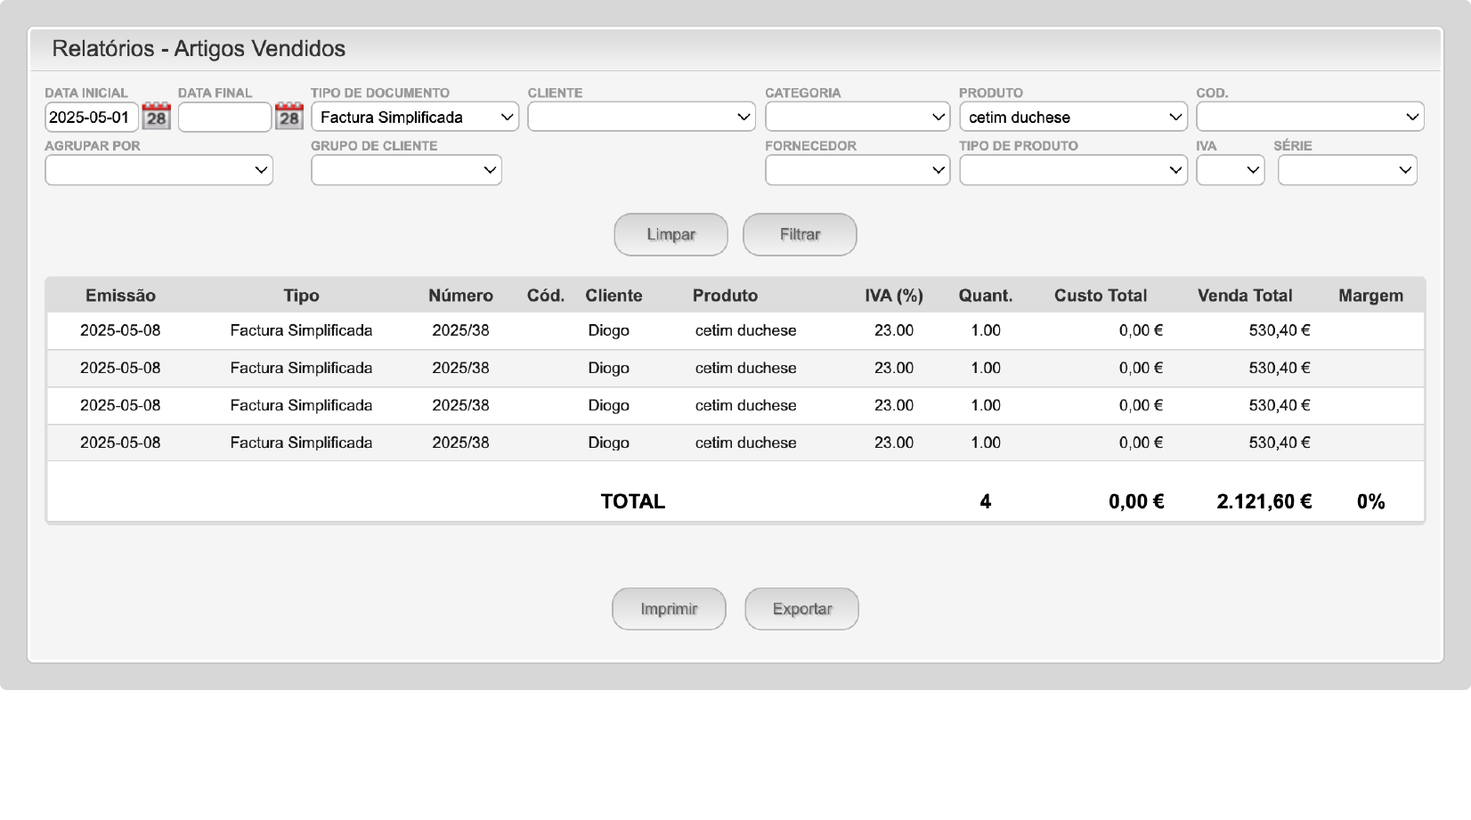Click the Data Inicial date field
Image resolution: width=1471 pixels, height=820 pixels.
point(91,118)
